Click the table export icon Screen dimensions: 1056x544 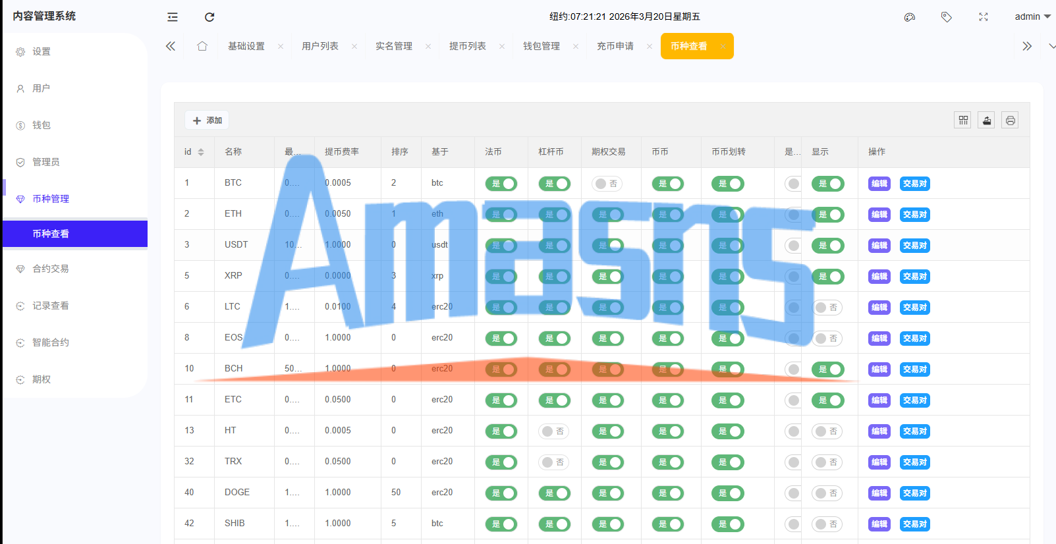pos(987,120)
